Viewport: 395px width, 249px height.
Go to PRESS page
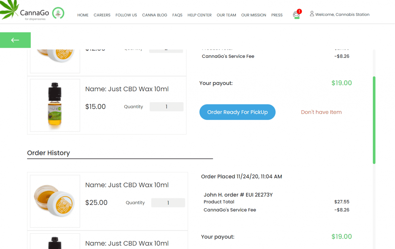click(x=277, y=15)
